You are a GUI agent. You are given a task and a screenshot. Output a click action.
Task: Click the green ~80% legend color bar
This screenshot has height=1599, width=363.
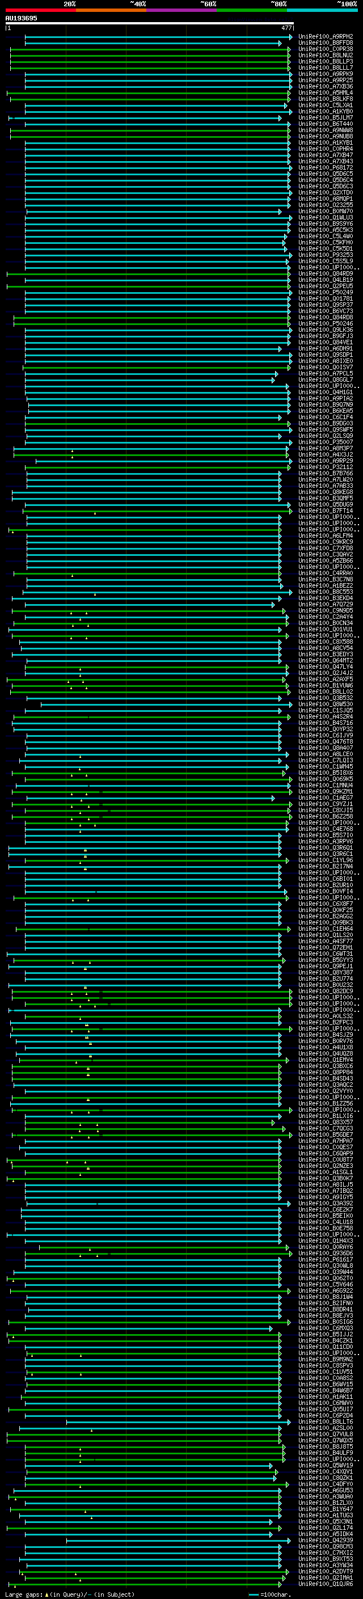251,10
